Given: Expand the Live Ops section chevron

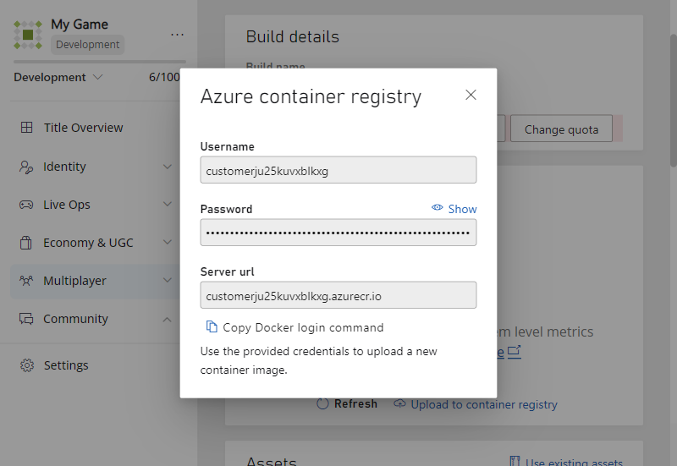Looking at the screenshot, I should pyautogui.click(x=167, y=205).
